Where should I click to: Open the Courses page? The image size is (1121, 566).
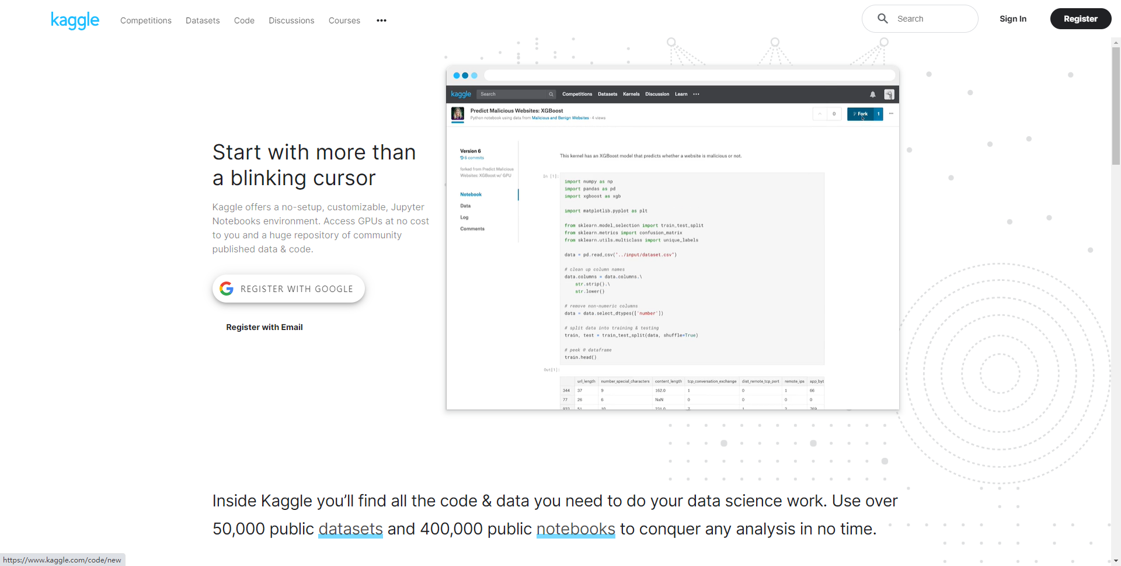344,20
